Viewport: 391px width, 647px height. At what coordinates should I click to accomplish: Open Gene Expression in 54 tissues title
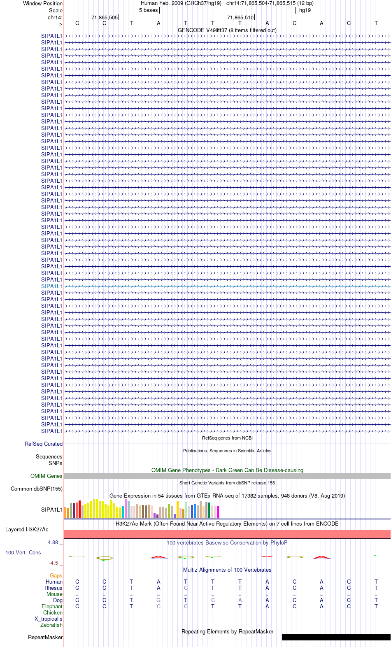(x=227, y=496)
